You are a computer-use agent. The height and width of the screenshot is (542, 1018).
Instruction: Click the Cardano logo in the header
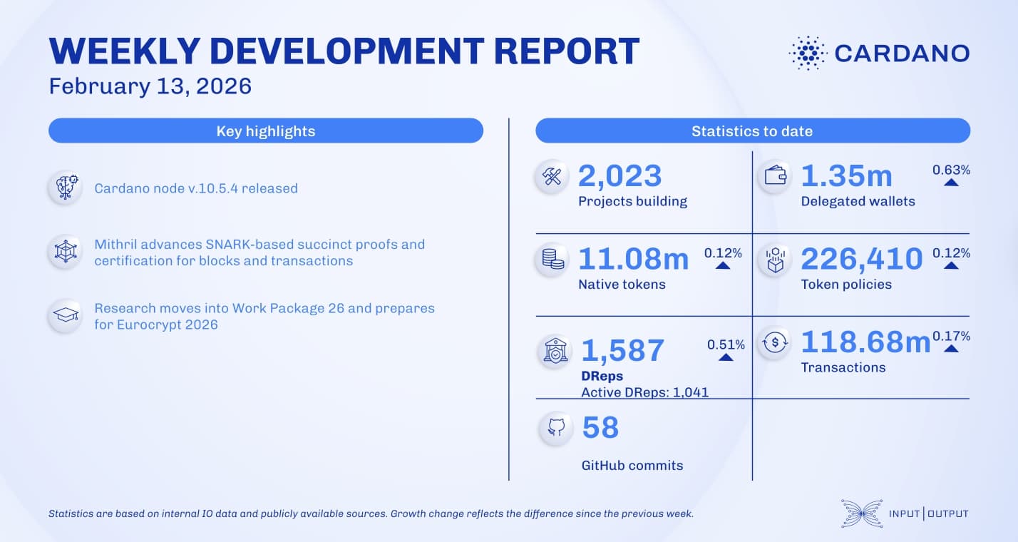(877, 53)
